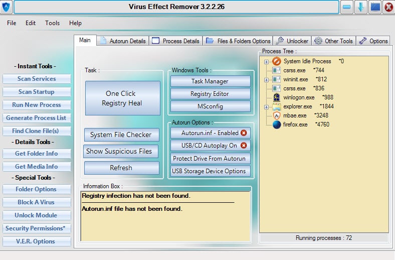Expand the System Idle Process tree node

[x=267, y=62]
